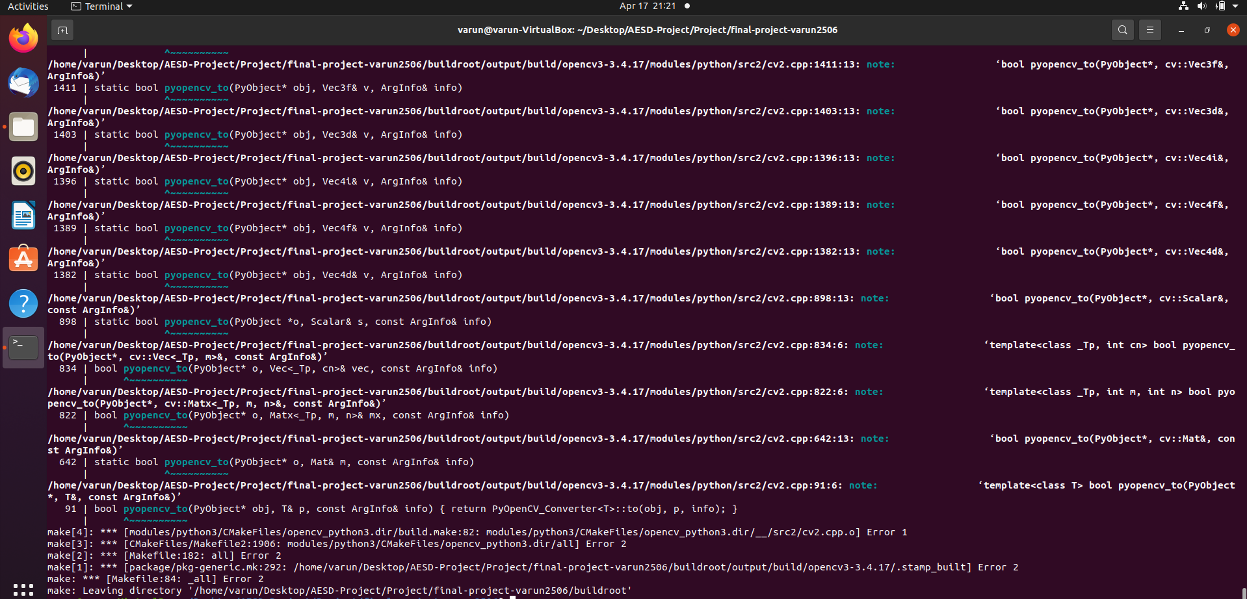Click the network status icon
The height and width of the screenshot is (599, 1247).
1182,6
